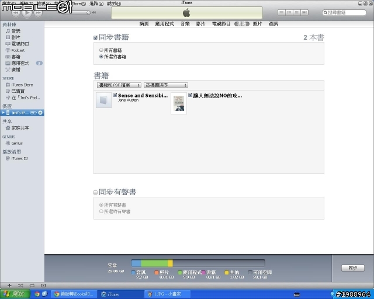Screen dimensions: 374x299
Task: Open the Windows 開始 Start button
Action: coord(15,294)
